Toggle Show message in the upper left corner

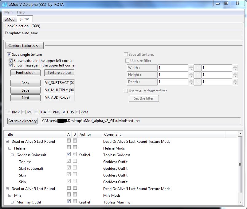(x=11, y=65)
